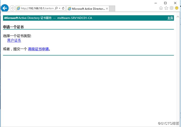Click the browser Back arrow button
The image size is (181, 127).
(x=5, y=8)
